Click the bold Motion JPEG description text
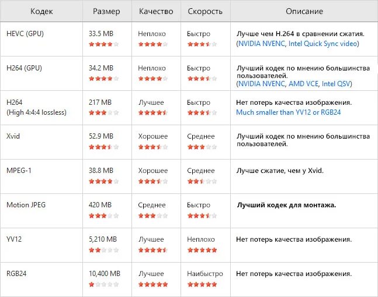 [290, 206]
